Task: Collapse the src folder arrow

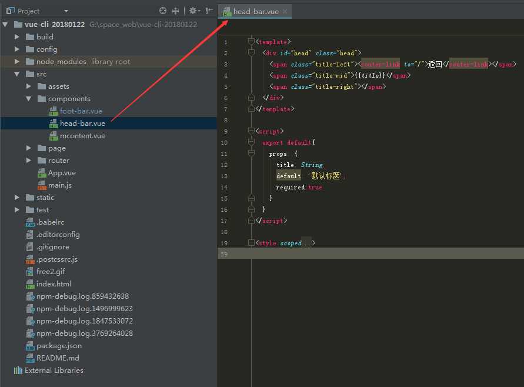Action: pos(16,74)
